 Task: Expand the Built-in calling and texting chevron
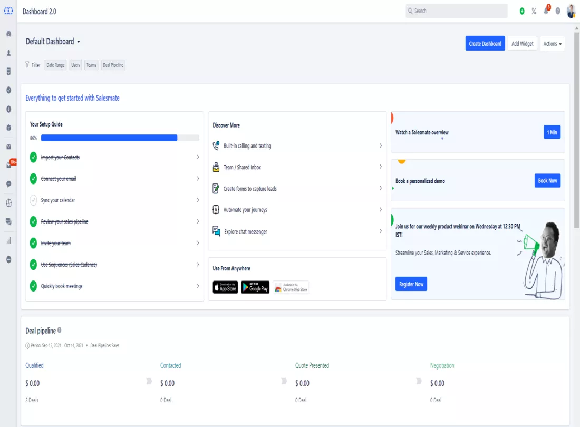[381, 145]
